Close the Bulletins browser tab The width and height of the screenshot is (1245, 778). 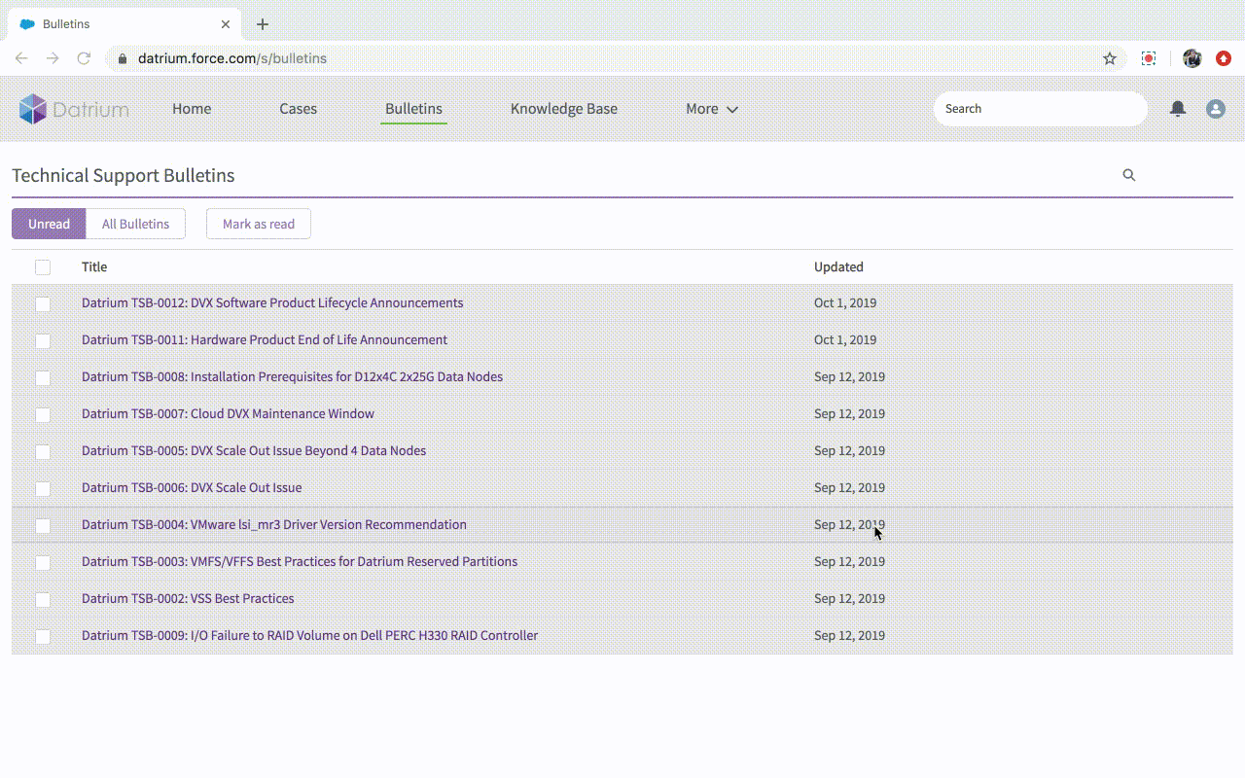click(226, 24)
